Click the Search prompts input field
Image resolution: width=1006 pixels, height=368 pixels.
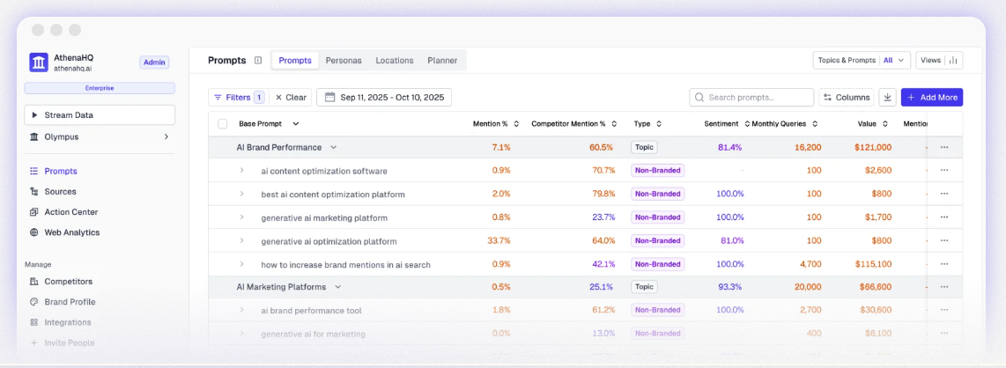(759, 98)
